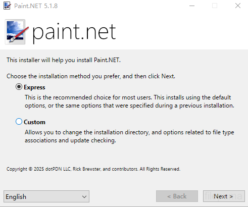Click the Paint.NET 5.1.8 window title
This screenshot has height=207, width=248.
pos(36,6)
